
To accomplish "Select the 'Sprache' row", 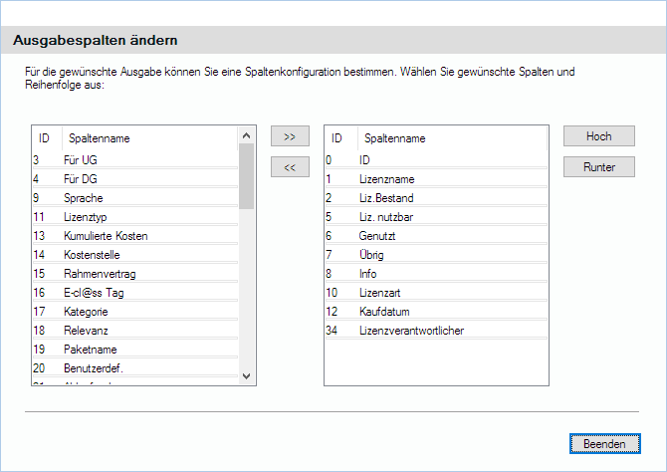I will [135, 198].
